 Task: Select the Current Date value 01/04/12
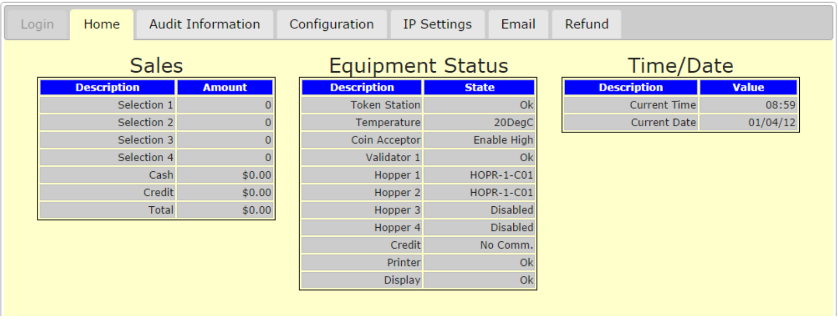click(x=748, y=123)
